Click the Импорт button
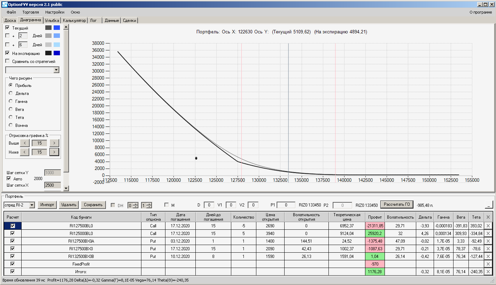 [47, 205]
